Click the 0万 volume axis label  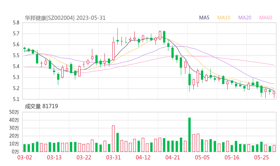[x=16, y=152]
